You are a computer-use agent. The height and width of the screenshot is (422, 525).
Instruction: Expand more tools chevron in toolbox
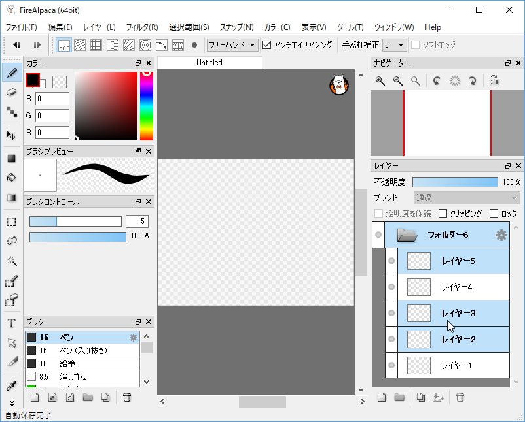[12, 403]
